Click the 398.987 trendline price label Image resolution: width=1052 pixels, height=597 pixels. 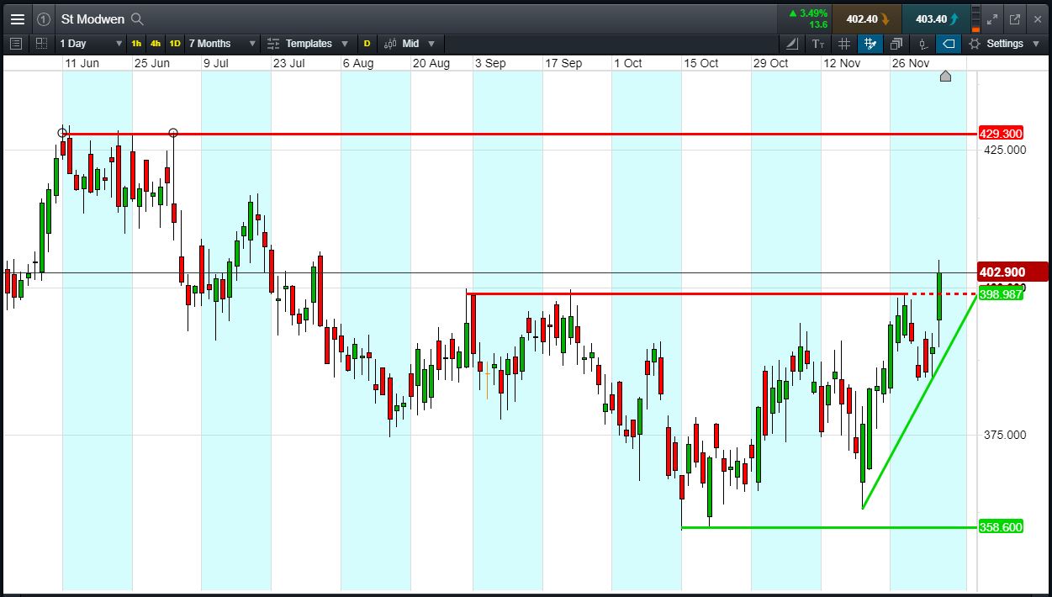point(1002,293)
